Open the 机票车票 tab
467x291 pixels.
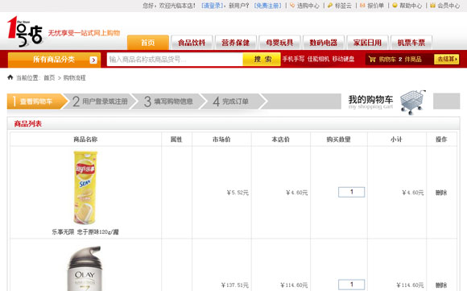click(x=411, y=43)
